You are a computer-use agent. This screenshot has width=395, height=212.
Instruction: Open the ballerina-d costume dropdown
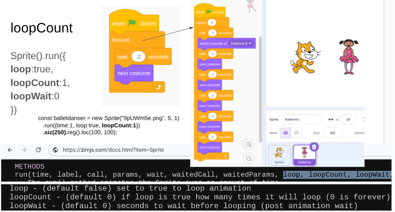pos(242,43)
